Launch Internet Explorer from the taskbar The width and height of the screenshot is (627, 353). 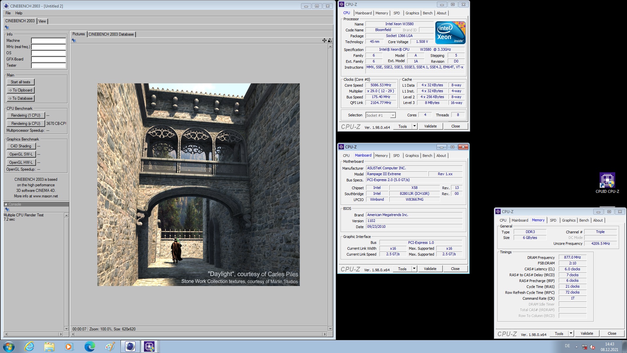point(29,346)
